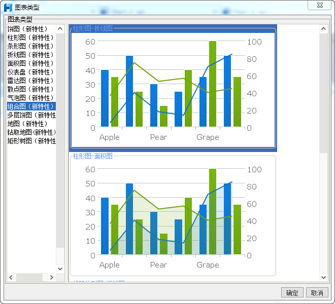Screen dimensions: 335x304
Task: Select 柱形图(新特性) chart type
Action: pyautogui.click(x=31, y=37)
